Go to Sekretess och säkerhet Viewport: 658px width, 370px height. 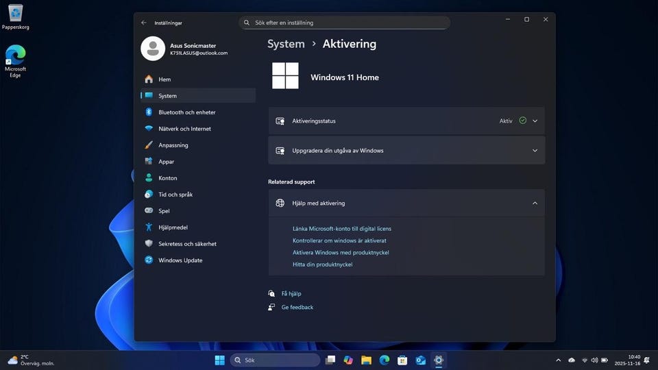point(187,244)
